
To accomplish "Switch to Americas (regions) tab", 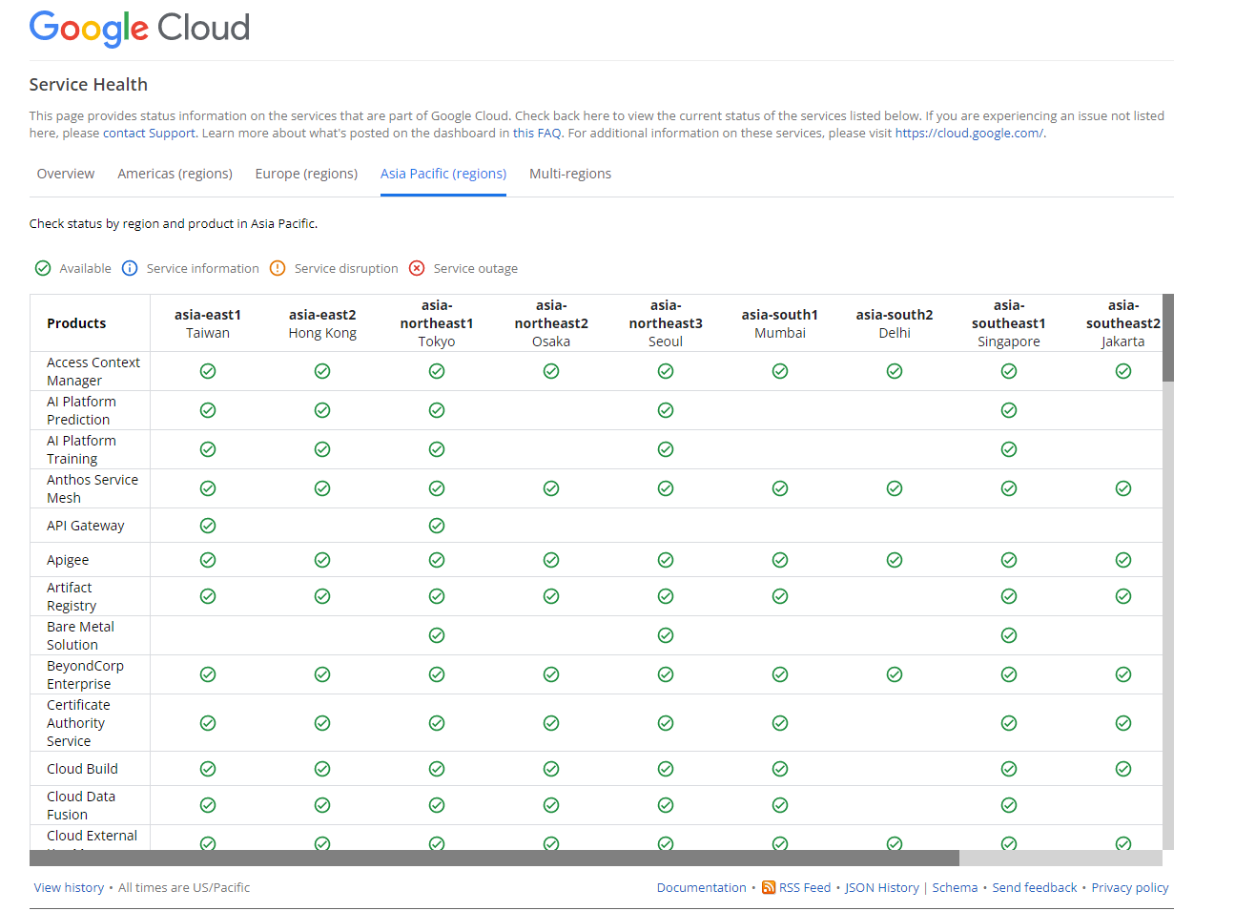I will [x=175, y=174].
